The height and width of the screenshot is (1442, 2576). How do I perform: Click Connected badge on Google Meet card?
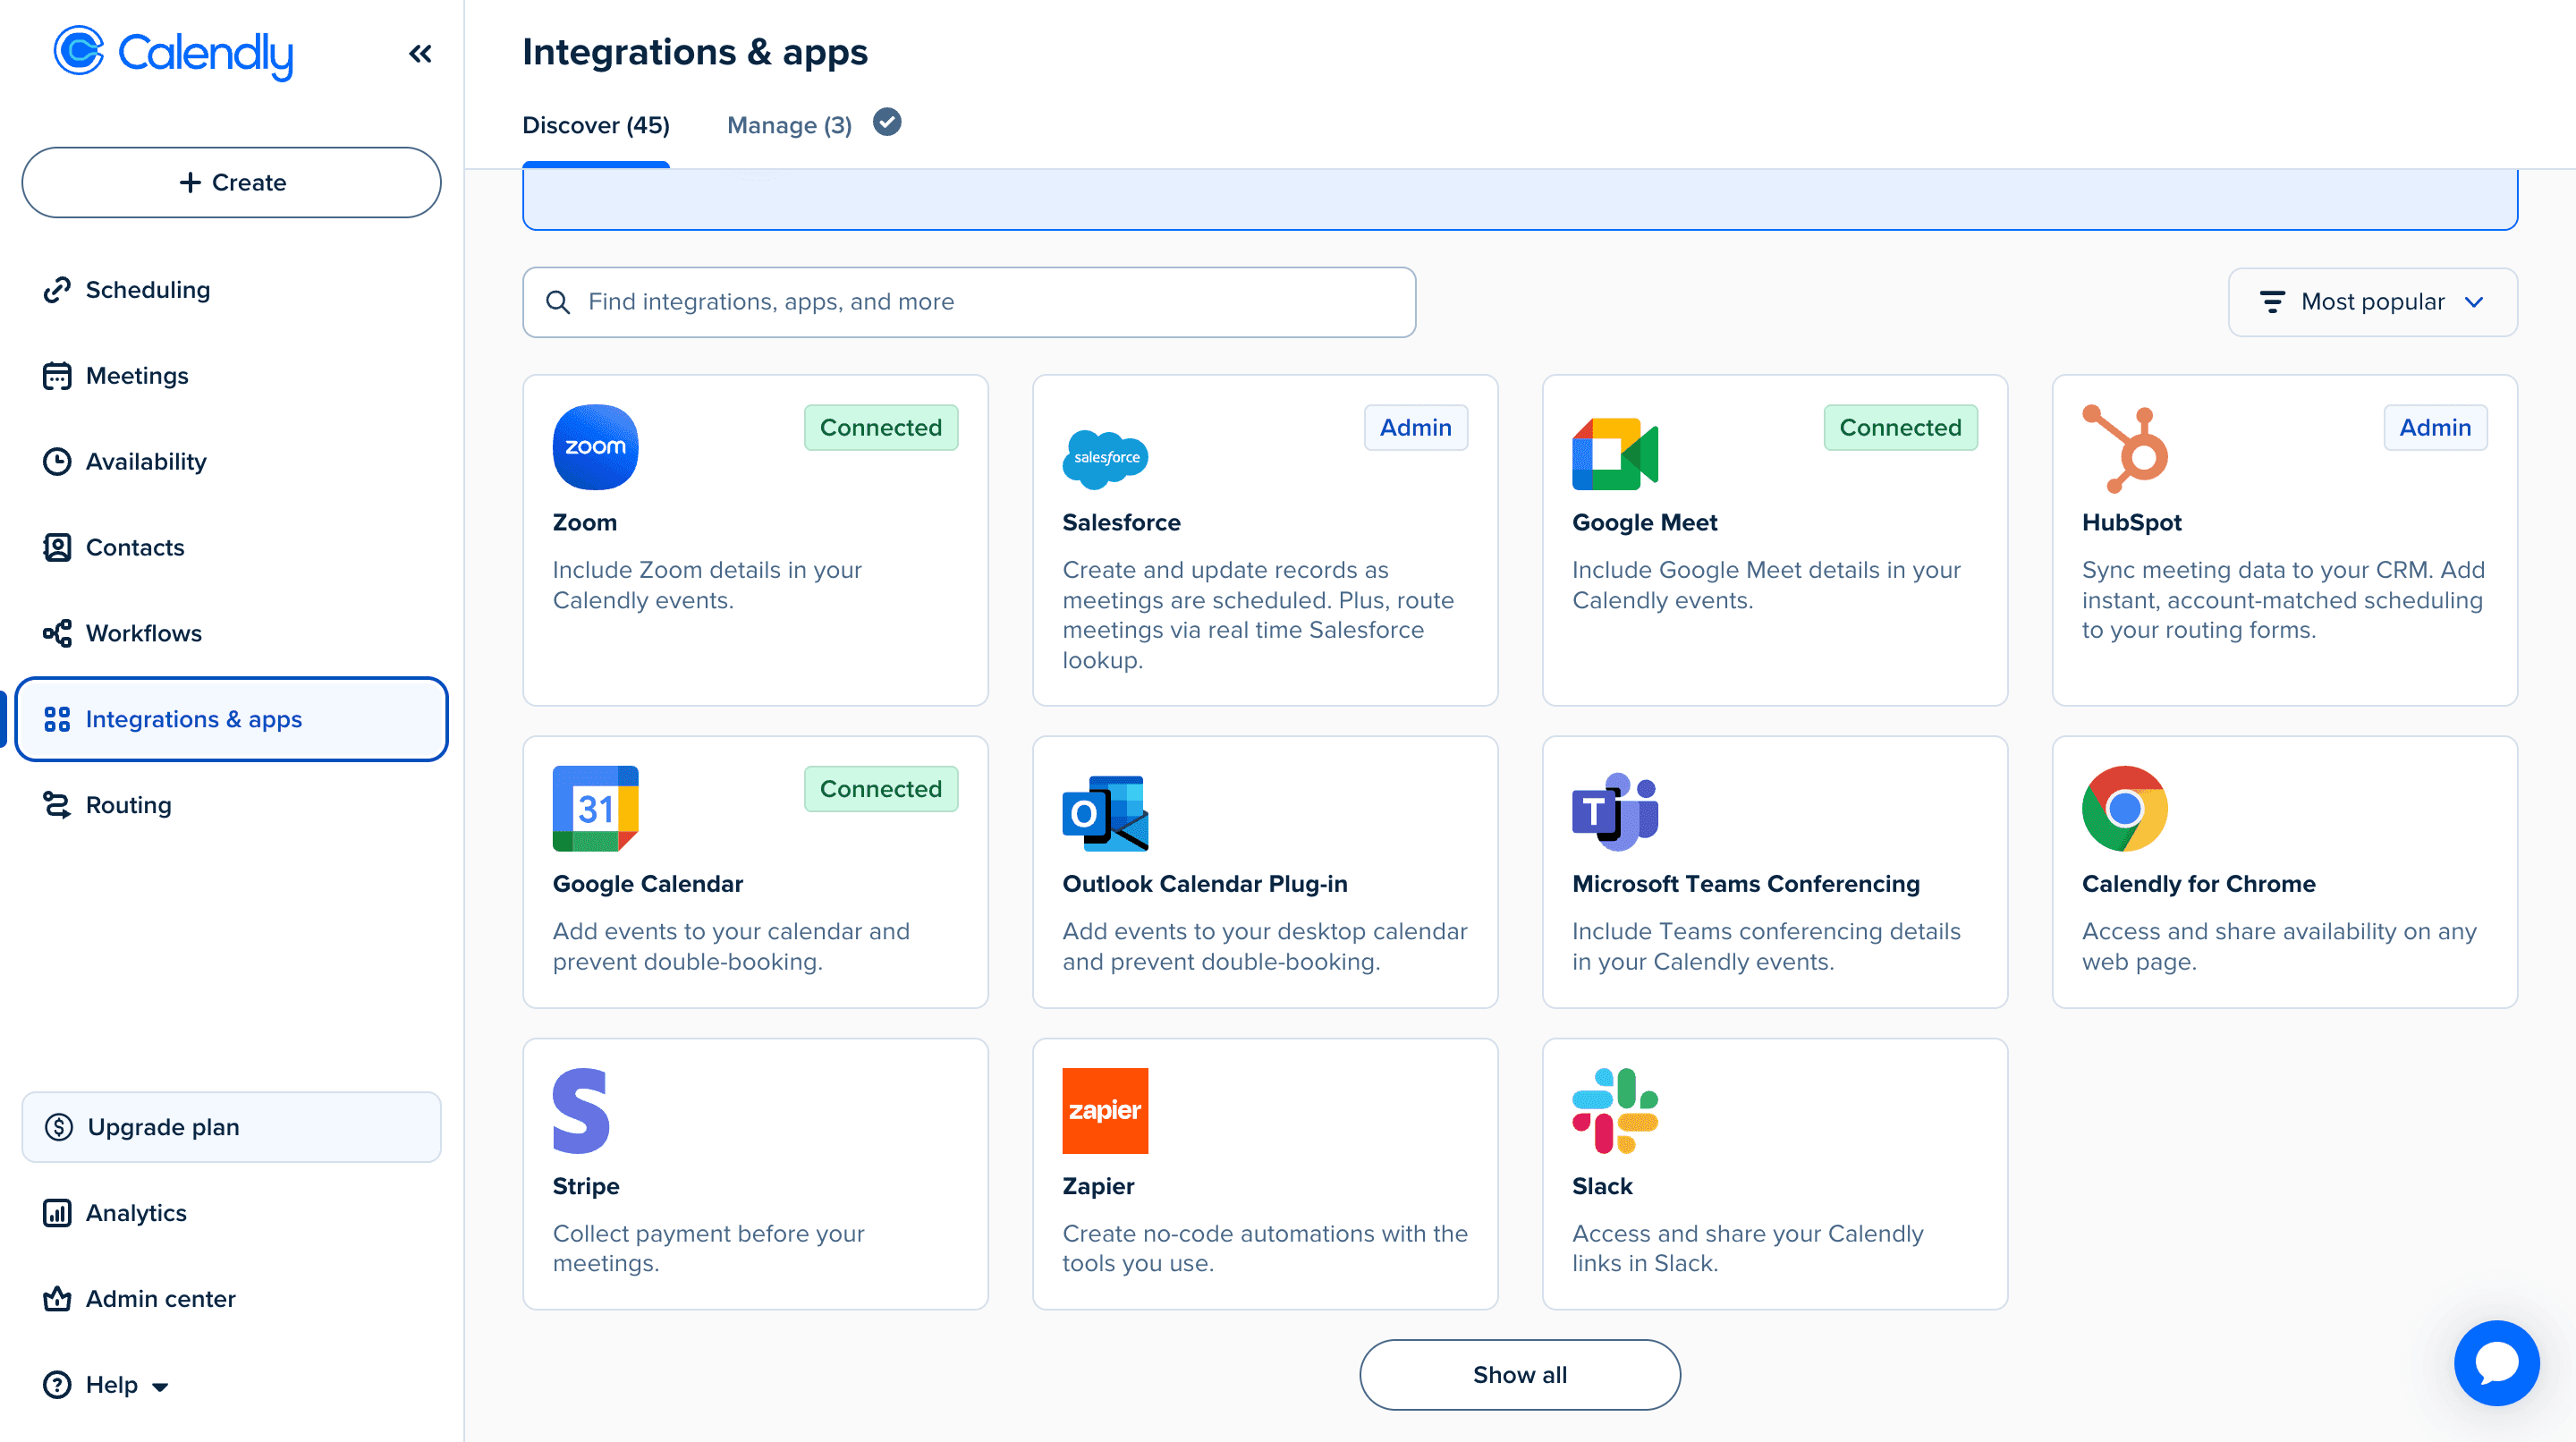pos(1900,428)
